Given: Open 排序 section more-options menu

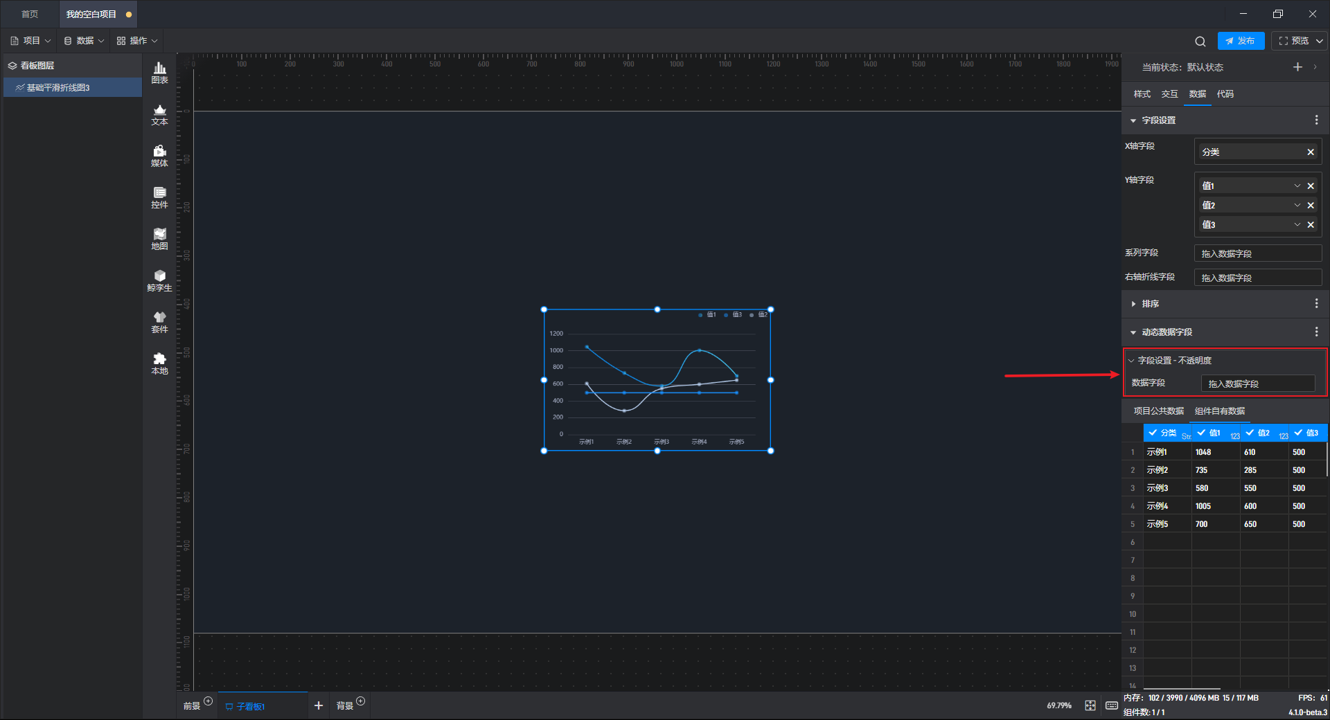Looking at the screenshot, I should pos(1316,304).
